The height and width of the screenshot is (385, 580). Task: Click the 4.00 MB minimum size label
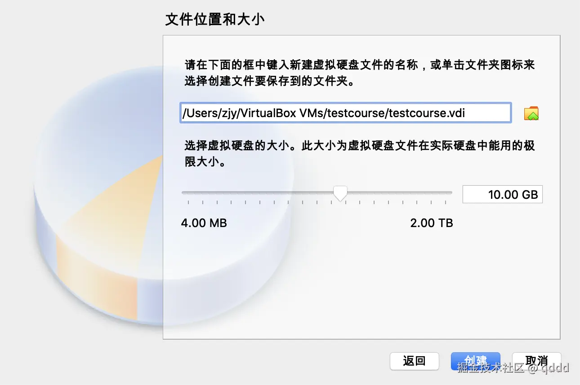[204, 223]
